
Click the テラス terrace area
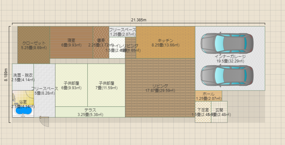(90, 112)
